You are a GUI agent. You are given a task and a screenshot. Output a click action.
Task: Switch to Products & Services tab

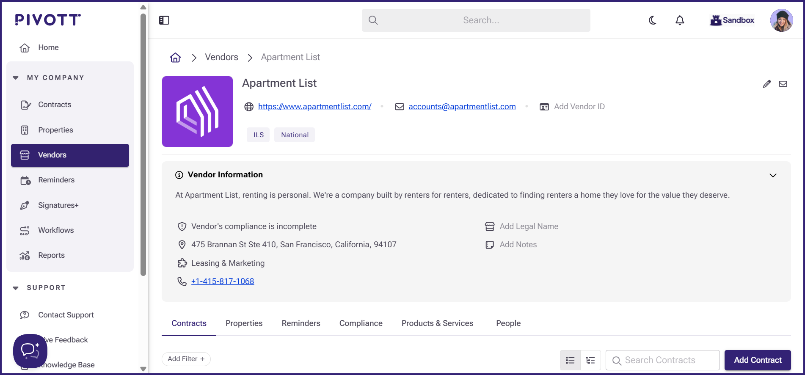437,323
